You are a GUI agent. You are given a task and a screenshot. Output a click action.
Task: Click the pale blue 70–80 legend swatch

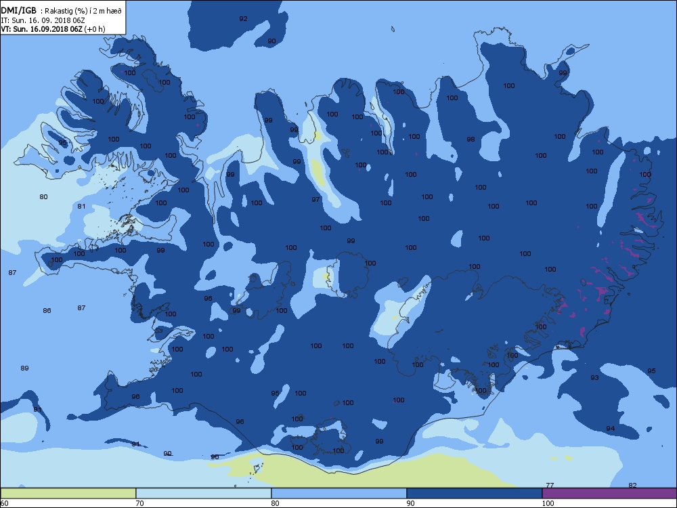click(203, 493)
